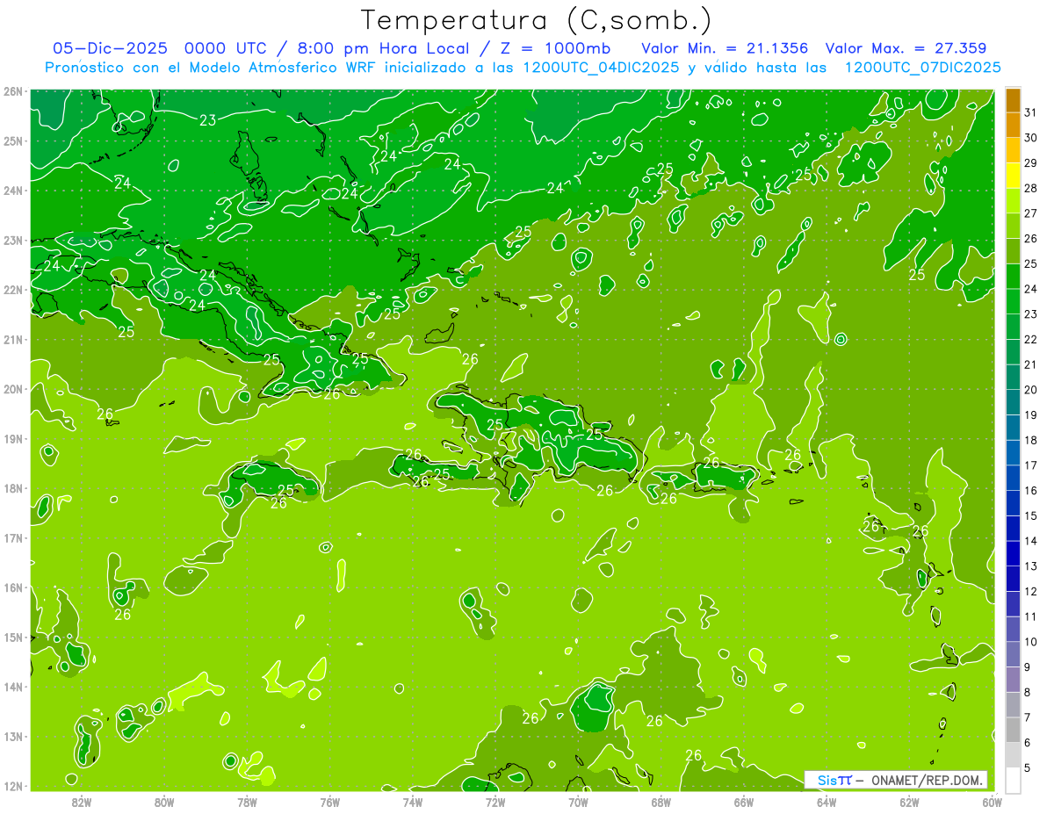Viewport: 1054px width, 814px height.
Task: Click the "74W" longitude axis label
Action: (x=413, y=802)
